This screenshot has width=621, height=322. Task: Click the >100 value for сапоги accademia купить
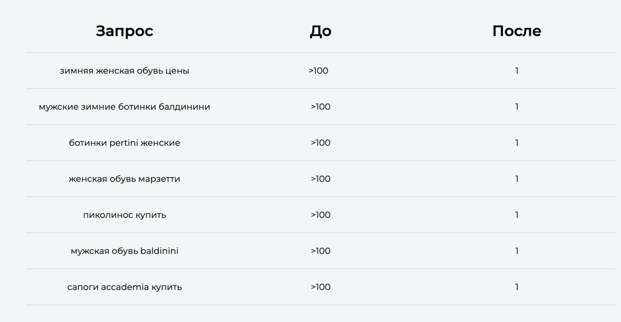pos(320,287)
